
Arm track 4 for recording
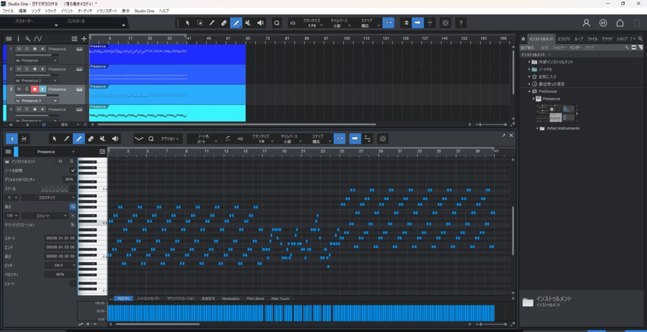[x=35, y=110]
